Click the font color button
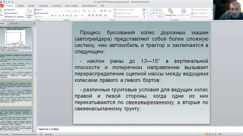The image size is (243, 136). click(82, 15)
